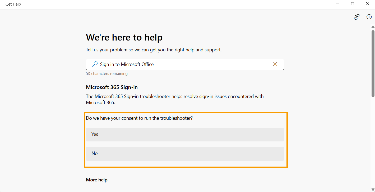Click the "We're here to help" title

124,37
